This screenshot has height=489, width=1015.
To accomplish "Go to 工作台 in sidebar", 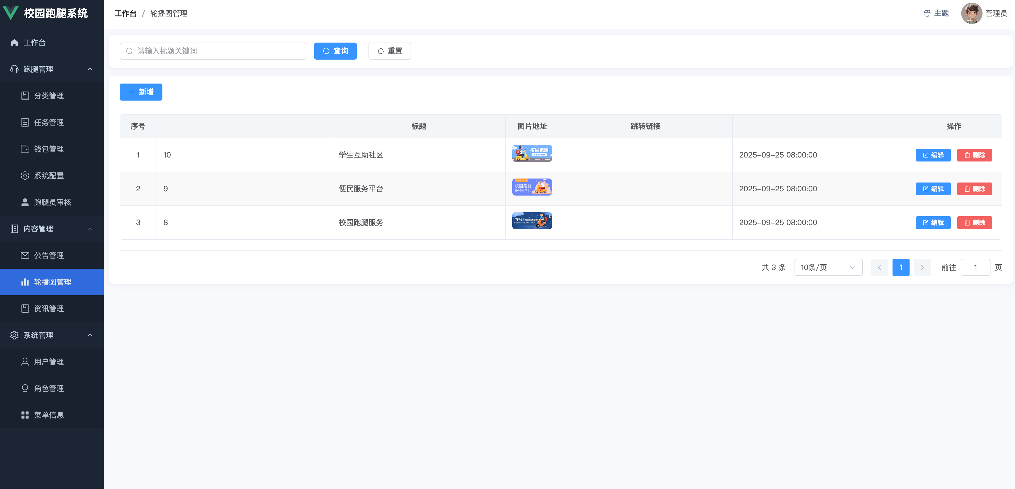I will [x=34, y=43].
